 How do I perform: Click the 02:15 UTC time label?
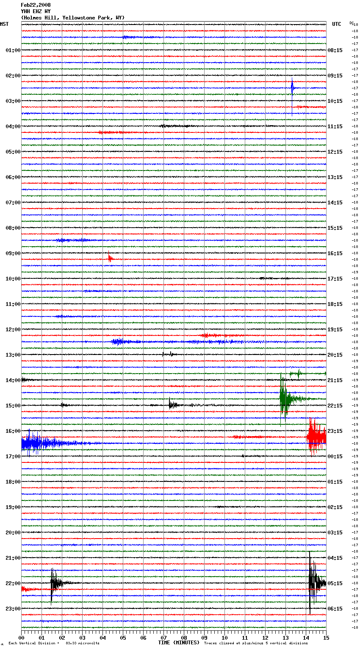click(x=335, y=507)
